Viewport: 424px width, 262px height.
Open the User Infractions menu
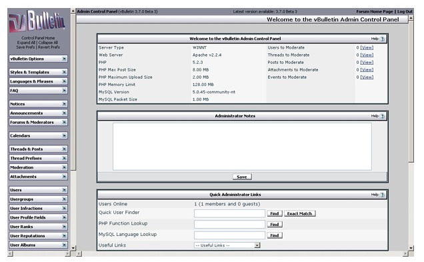[38, 209]
